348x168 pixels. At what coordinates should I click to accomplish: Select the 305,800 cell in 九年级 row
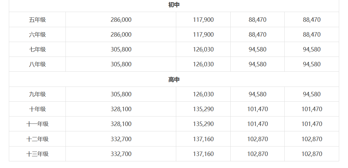(121, 94)
